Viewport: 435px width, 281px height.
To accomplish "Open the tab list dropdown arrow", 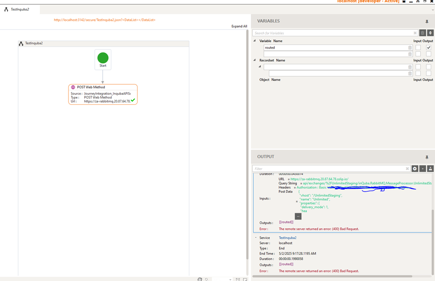I will click(433, 10).
